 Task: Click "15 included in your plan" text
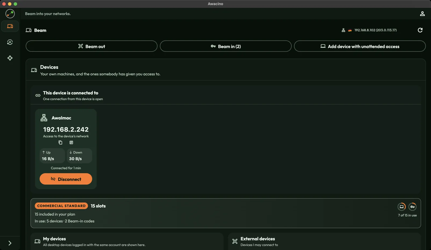(55, 214)
